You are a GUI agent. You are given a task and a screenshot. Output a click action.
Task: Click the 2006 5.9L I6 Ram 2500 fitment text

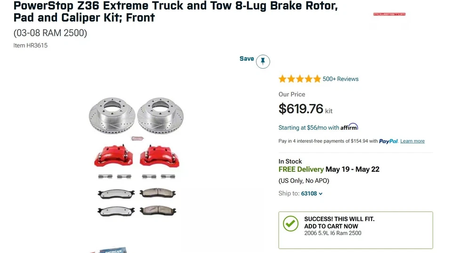(333, 233)
